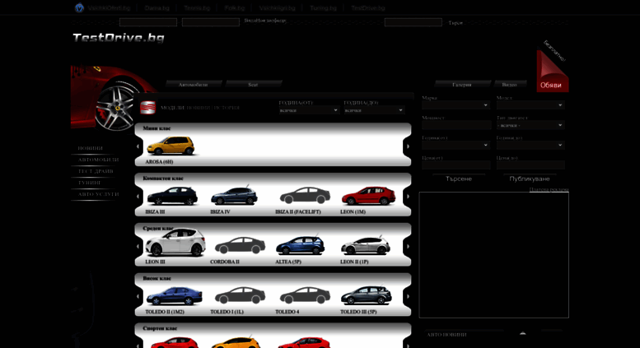Image resolution: width=640 pixels, height=348 pixels.
Task: Open the CORDOBA II car silhouette
Action: point(240,246)
